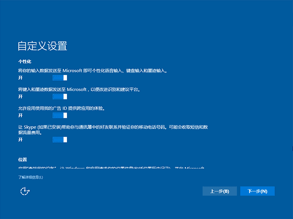Turn off the personalized speech and typing input toggle
This screenshot has height=219, width=293.
[x=60, y=78]
